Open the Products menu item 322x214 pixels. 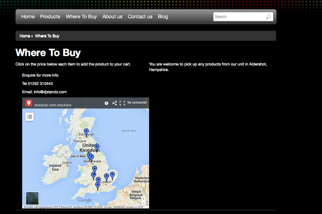pos(50,17)
